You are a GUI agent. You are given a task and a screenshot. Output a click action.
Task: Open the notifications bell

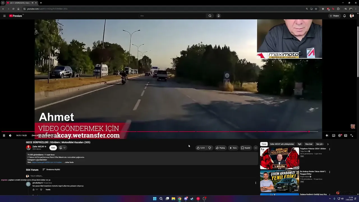[x=344, y=16]
